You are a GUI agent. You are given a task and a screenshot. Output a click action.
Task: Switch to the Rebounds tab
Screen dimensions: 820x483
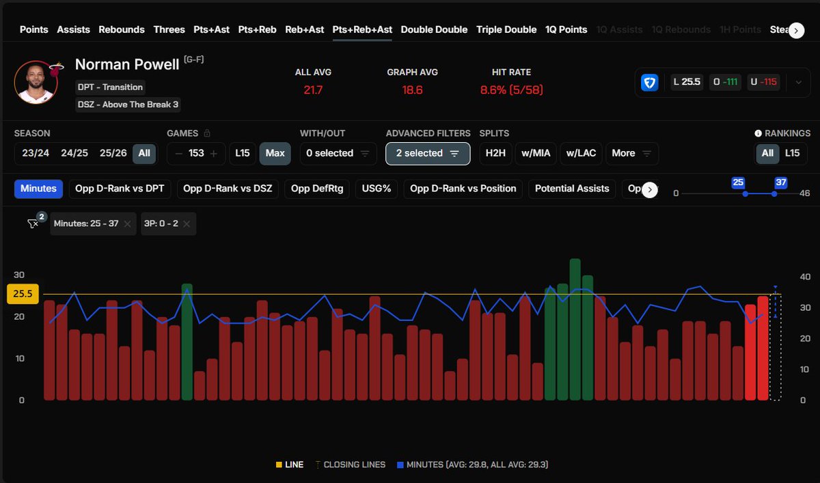tap(122, 29)
